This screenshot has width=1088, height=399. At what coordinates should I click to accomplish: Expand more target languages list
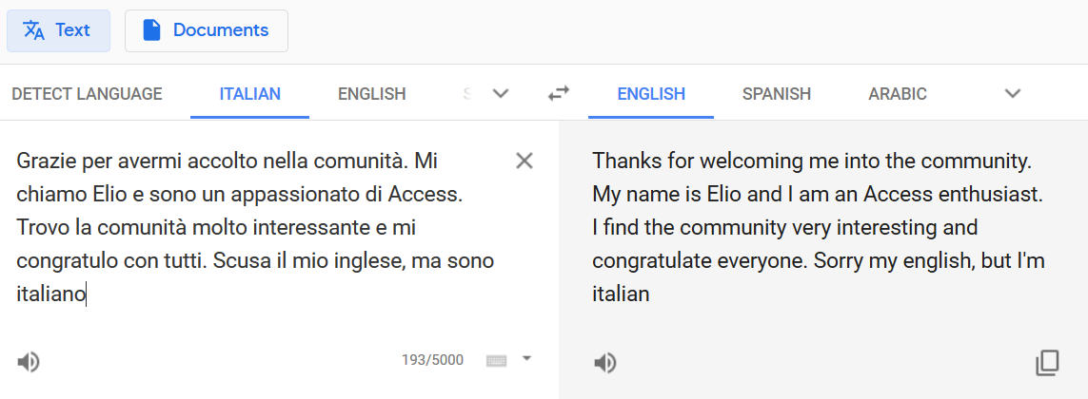1013,93
